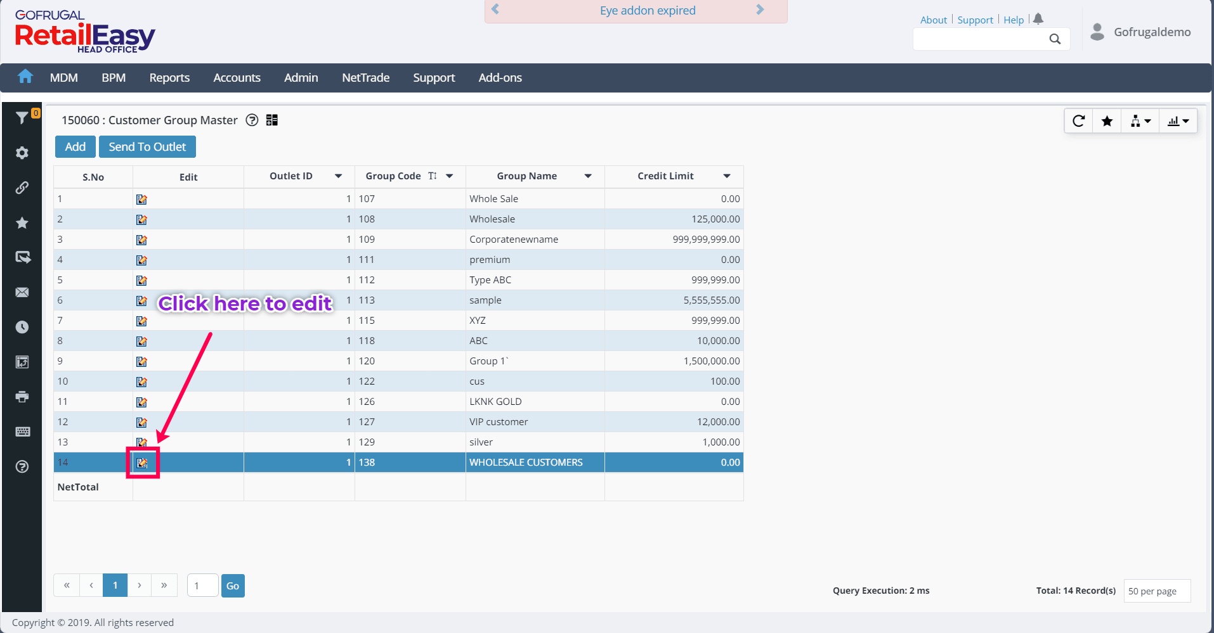This screenshot has width=1214, height=633.
Task: Click the S.No column header
Action: [93, 177]
